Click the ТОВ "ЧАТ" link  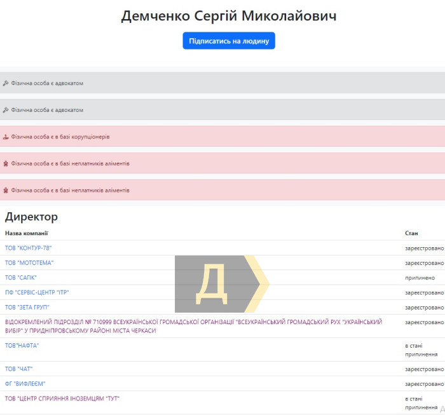tap(19, 369)
